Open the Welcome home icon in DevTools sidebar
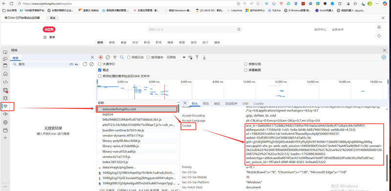The width and height of the screenshot is (391, 191). point(5,74)
